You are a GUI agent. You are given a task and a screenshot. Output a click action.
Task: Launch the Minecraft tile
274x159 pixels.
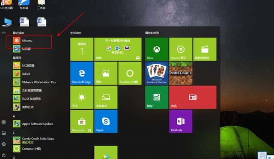click(x=181, y=74)
